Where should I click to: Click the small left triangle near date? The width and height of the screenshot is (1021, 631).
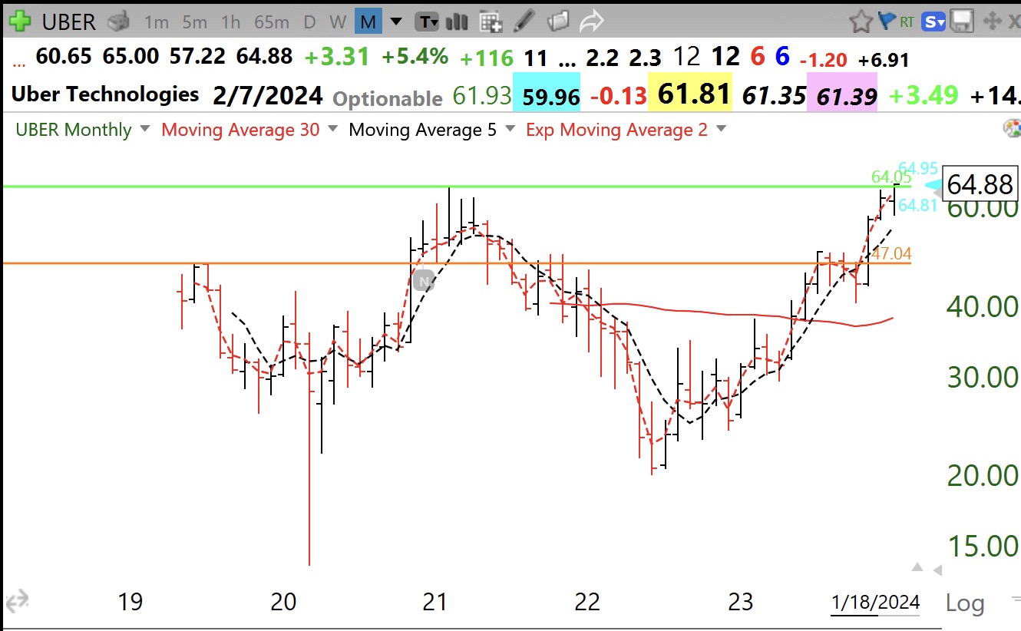coord(937,570)
